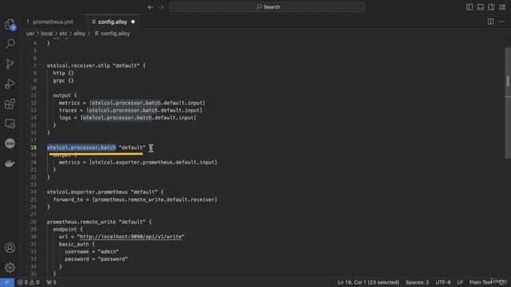Open the Manage gear menu

point(10,268)
